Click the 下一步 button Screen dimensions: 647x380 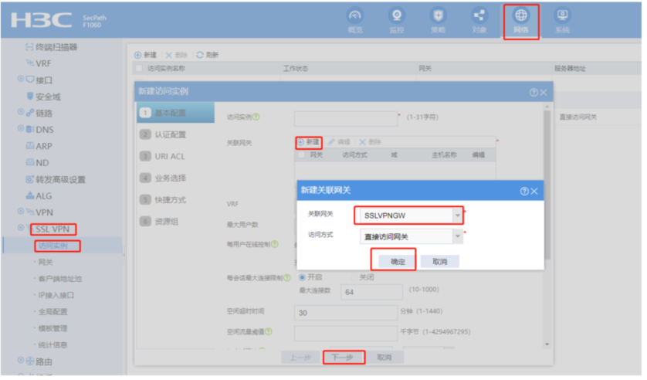click(342, 358)
